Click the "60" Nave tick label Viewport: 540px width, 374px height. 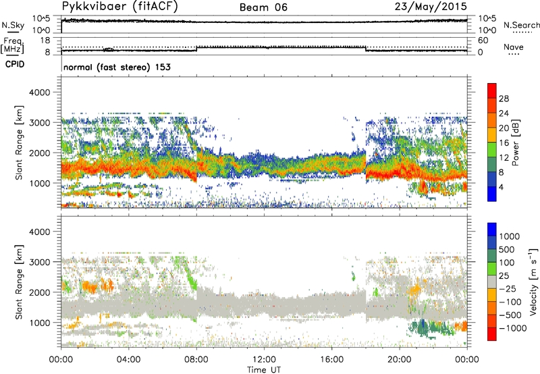coord(483,41)
